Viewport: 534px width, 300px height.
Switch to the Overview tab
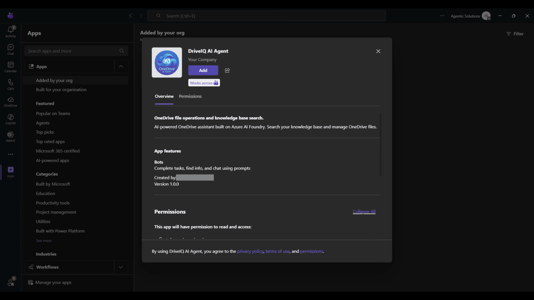pyautogui.click(x=164, y=96)
